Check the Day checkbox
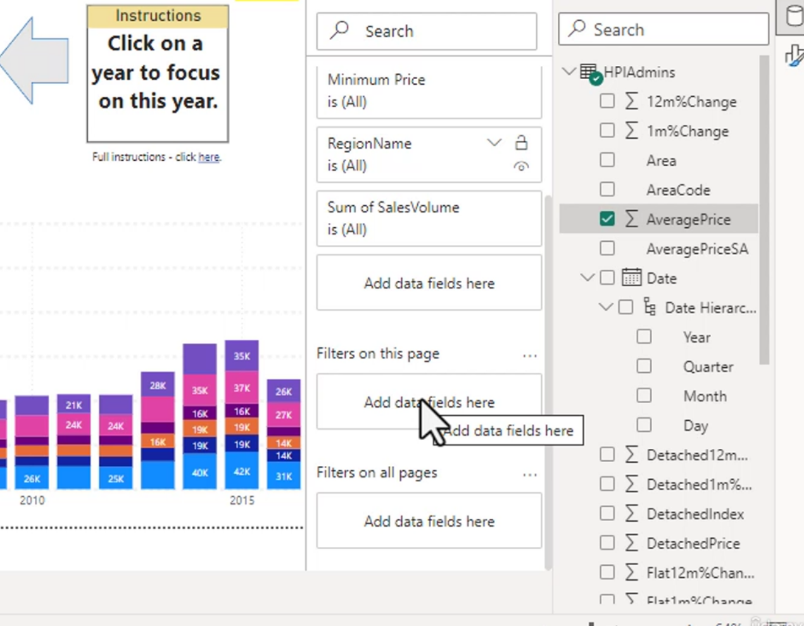This screenshot has width=804, height=626. [644, 425]
